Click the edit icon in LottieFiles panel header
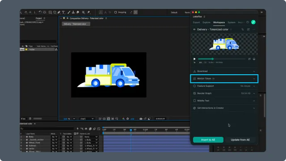The width and height of the screenshot is (286, 161). pyautogui.click(x=248, y=30)
